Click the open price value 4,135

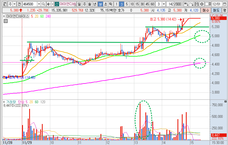pos(161,10)
